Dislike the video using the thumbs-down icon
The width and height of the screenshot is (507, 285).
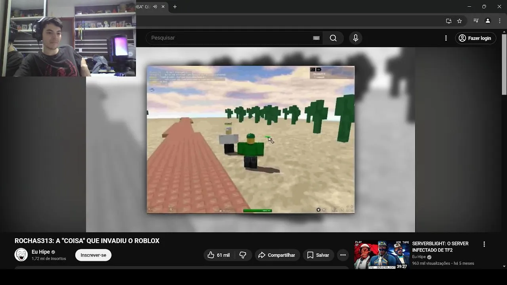point(243,255)
